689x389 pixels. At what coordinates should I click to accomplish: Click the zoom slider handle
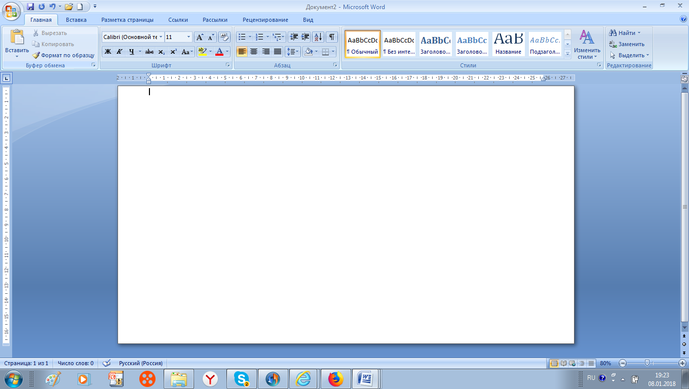click(647, 363)
